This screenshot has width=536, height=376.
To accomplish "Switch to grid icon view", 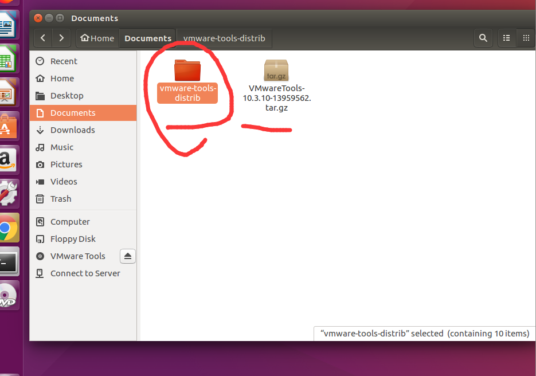I will [526, 38].
